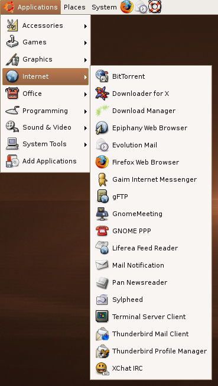Click the Evolution mail launcher in top panel
218x386 pixels.
[x=141, y=7]
